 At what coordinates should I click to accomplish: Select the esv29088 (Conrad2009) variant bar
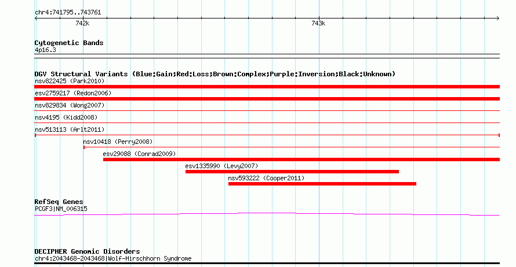(x=301, y=160)
